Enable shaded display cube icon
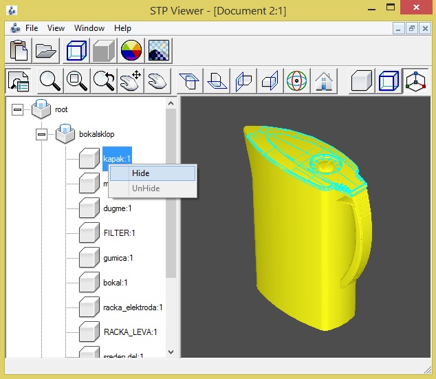Screen dimensions: 436x379 click(362, 81)
